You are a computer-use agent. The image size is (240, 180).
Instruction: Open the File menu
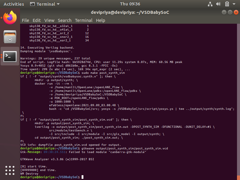click(x=25, y=20)
